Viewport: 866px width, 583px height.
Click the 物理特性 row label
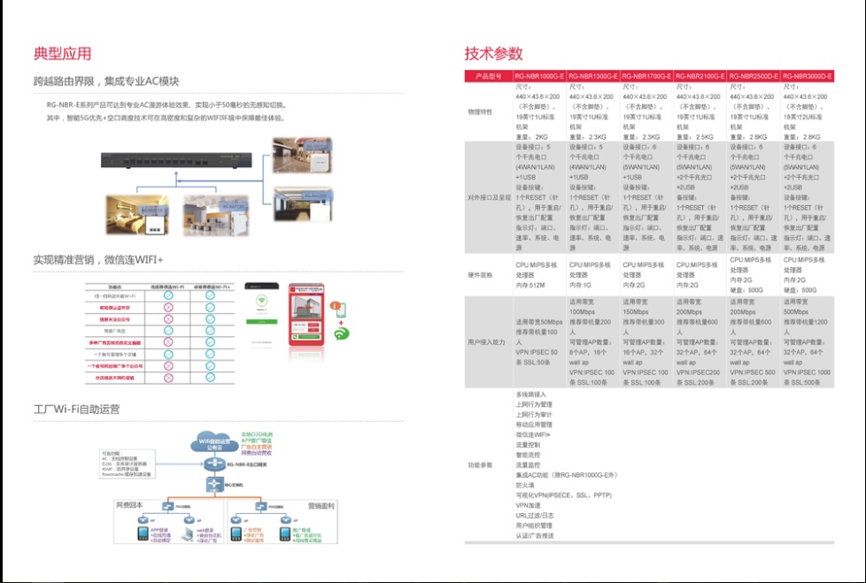click(x=480, y=112)
